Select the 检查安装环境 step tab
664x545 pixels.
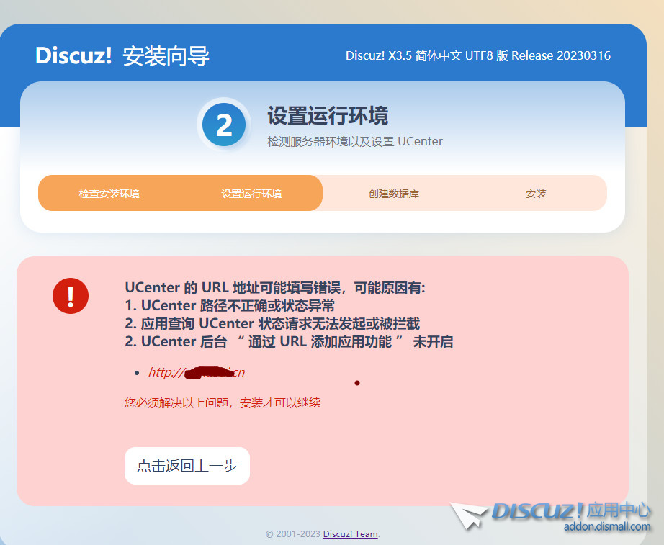(109, 194)
